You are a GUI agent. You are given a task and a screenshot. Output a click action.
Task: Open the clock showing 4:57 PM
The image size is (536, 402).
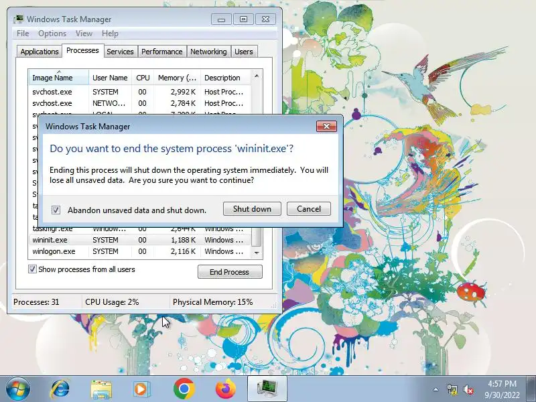(x=502, y=389)
